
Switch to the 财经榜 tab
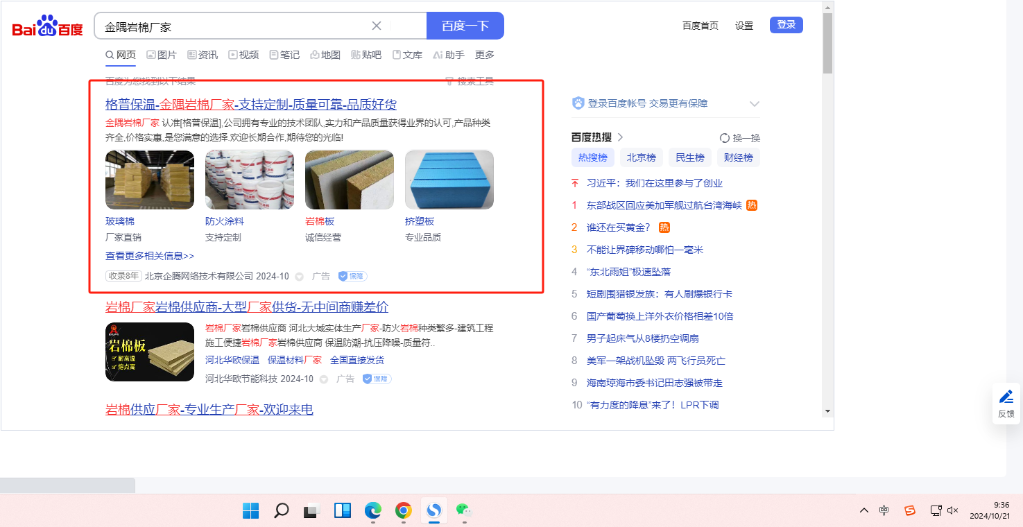(739, 157)
